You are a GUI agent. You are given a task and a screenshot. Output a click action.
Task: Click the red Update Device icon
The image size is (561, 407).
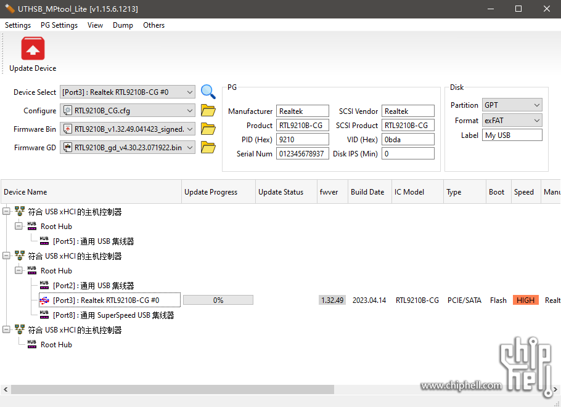[x=33, y=48]
